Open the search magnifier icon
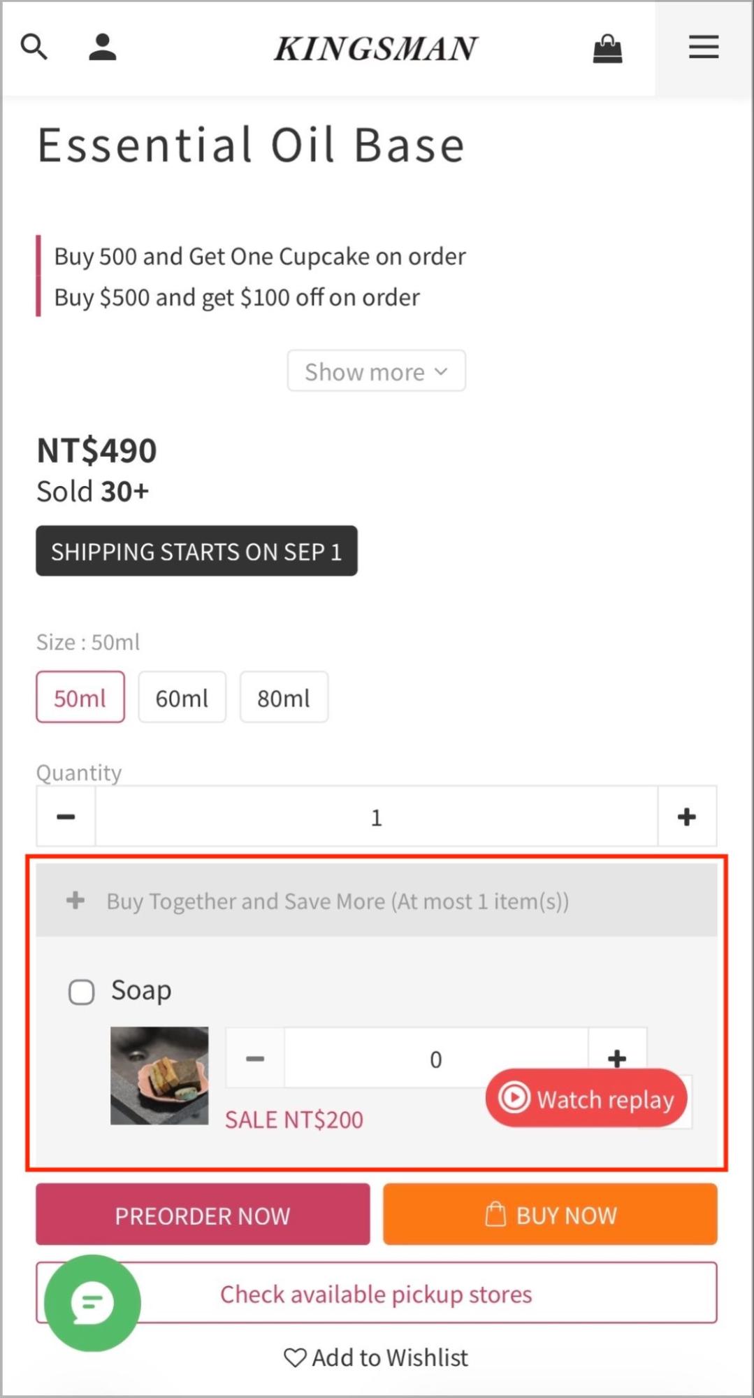 (34, 47)
